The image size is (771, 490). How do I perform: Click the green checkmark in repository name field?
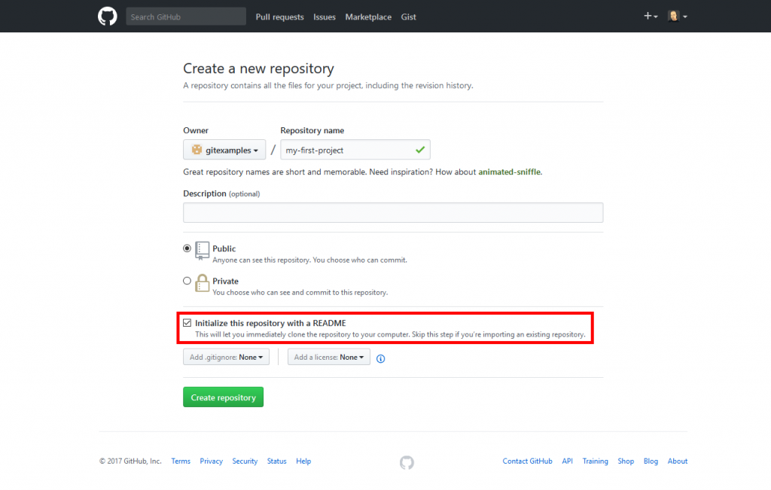[421, 150]
